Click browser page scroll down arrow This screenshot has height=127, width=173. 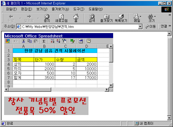[x=169, y=118]
